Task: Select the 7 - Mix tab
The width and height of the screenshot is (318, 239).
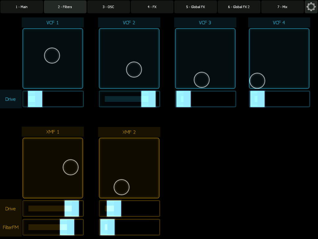Action: pyautogui.click(x=283, y=7)
